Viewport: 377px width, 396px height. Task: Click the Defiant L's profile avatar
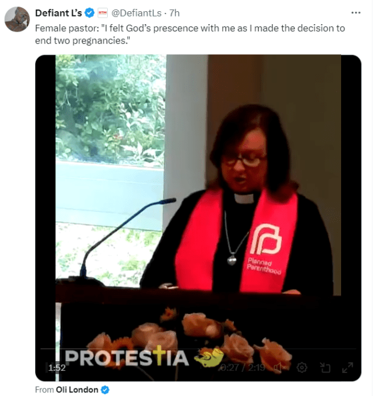point(17,19)
